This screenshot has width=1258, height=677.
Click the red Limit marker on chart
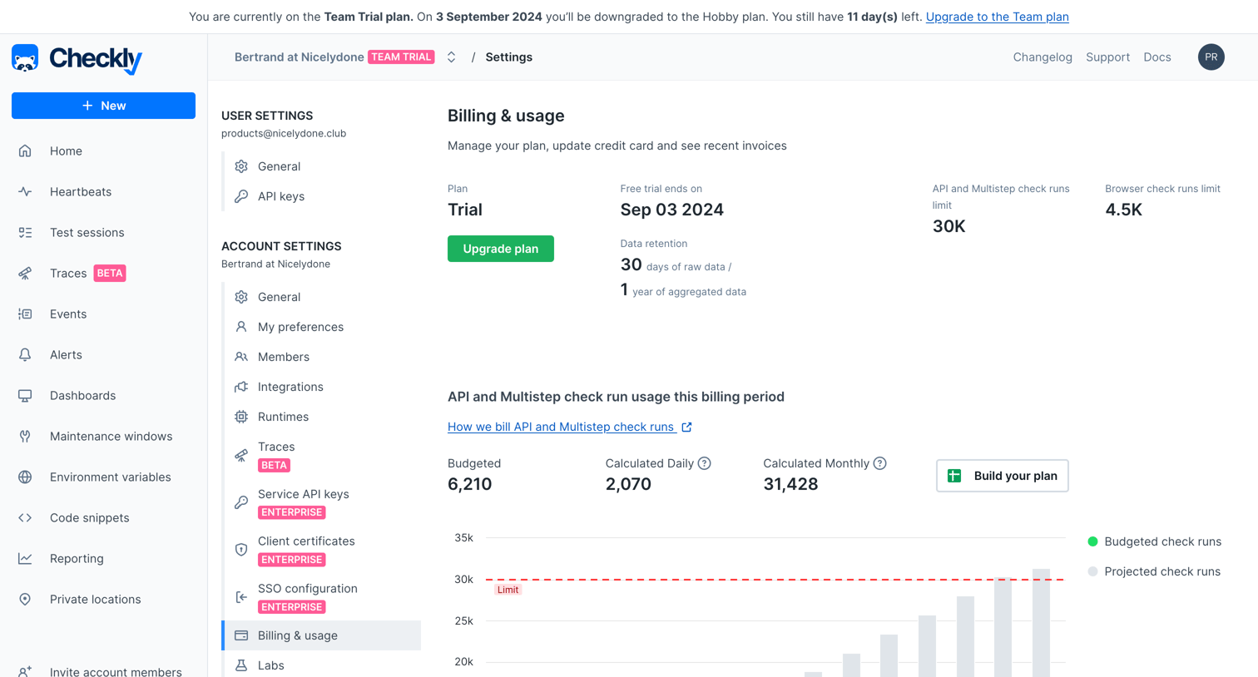point(508,590)
